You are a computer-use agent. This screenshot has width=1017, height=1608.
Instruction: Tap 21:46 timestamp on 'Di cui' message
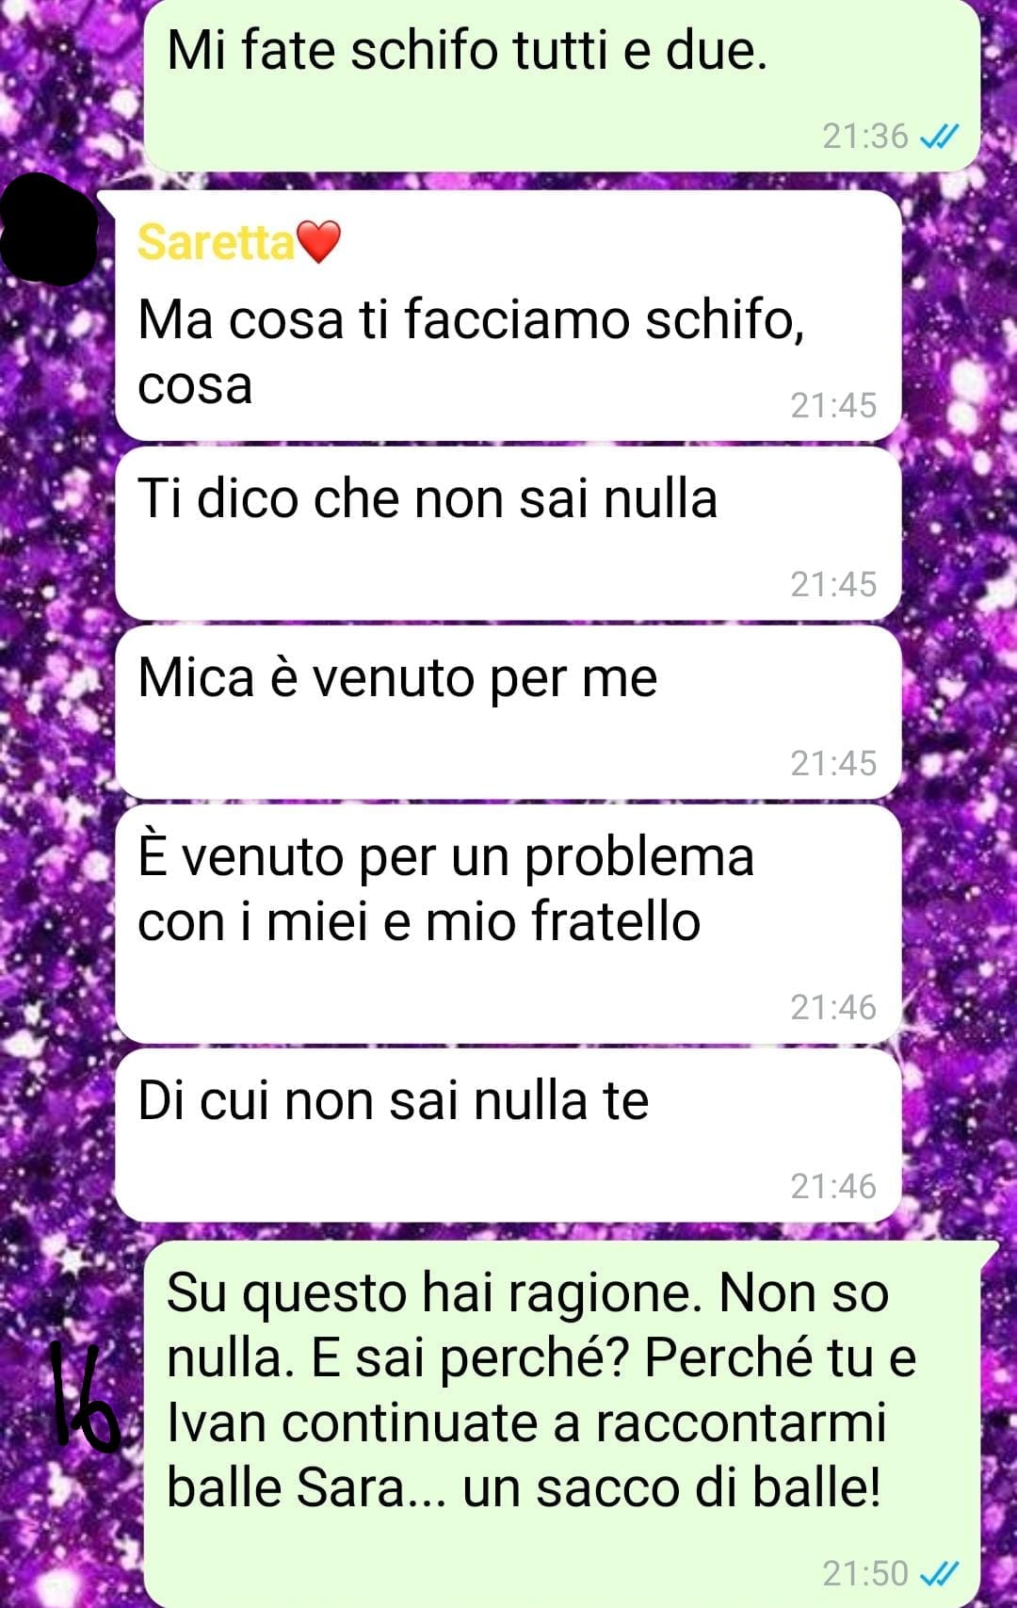point(833,1187)
